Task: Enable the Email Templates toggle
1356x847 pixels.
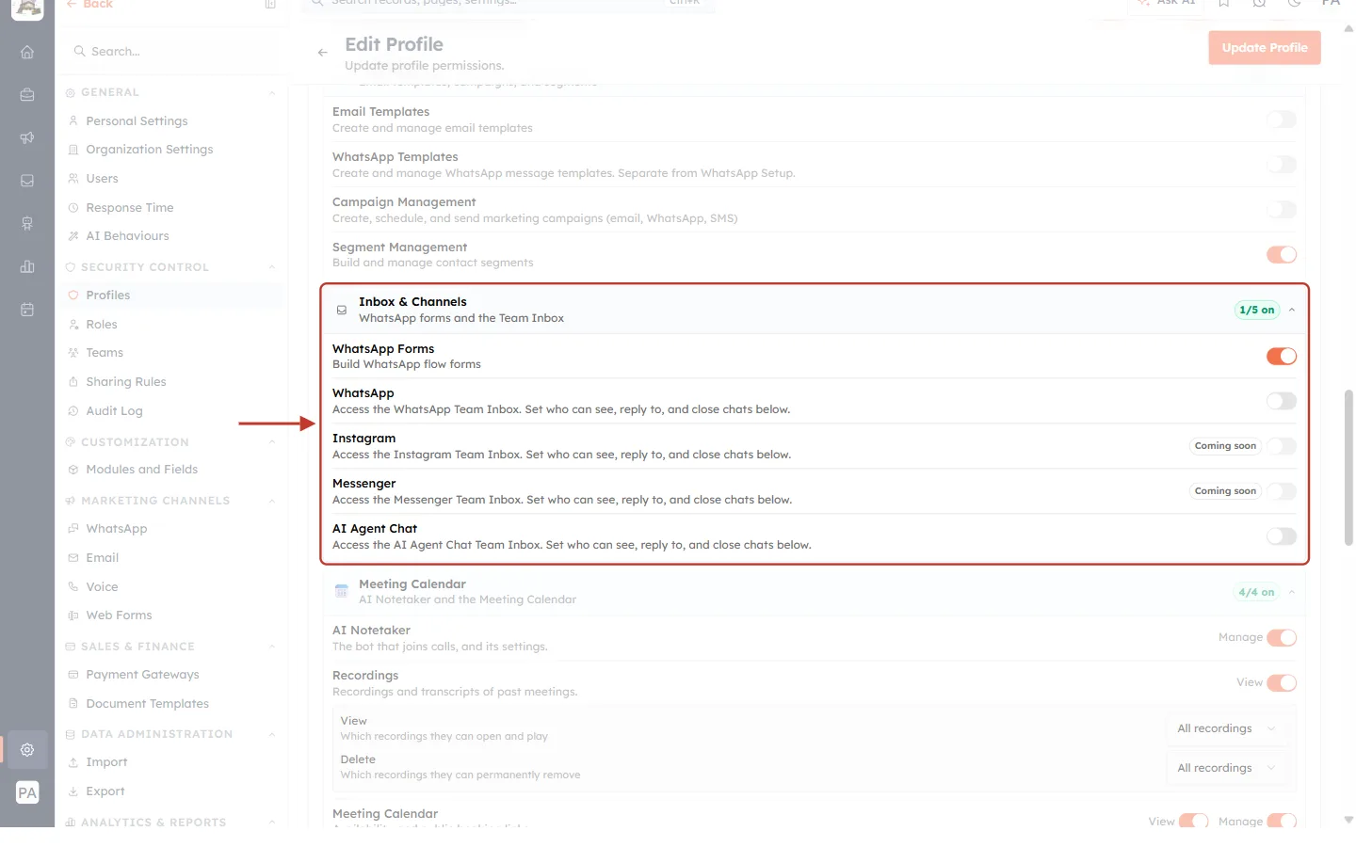Action: [x=1282, y=120]
